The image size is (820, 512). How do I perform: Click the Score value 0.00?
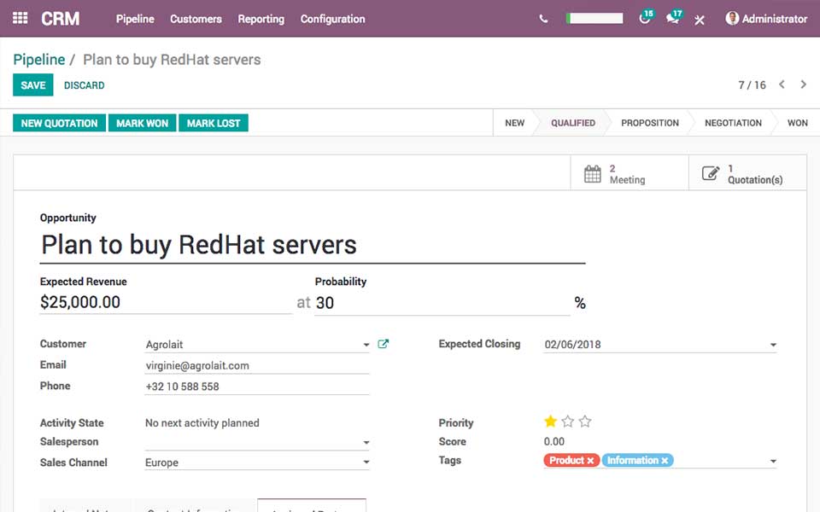[553, 441]
